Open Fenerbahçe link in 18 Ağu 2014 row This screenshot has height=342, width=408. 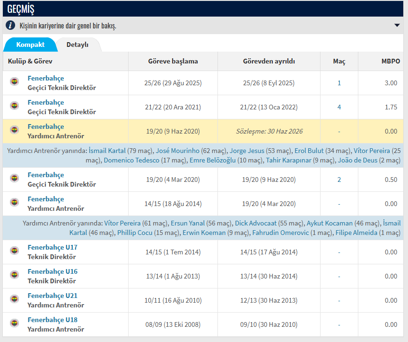pos(46,199)
